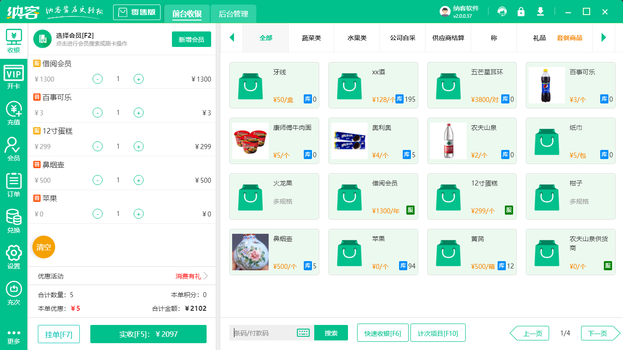This screenshot has height=350, width=623.
Task: Open the VIP card opening sidebar icon
Action: point(14,77)
